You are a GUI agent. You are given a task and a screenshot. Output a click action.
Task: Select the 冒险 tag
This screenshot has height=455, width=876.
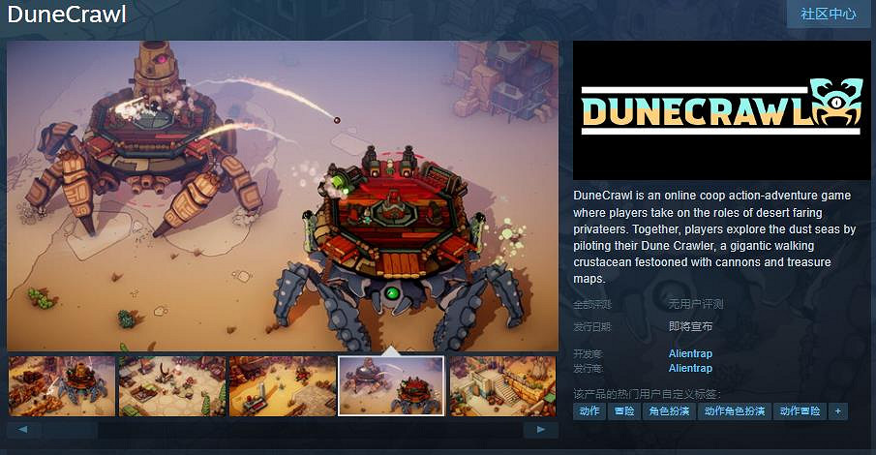pyautogui.click(x=624, y=411)
